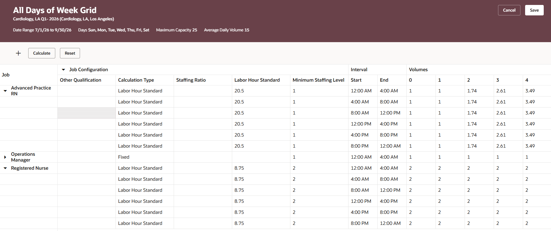
Task: Expand the Operations Manager job row
Action: pos(5,157)
